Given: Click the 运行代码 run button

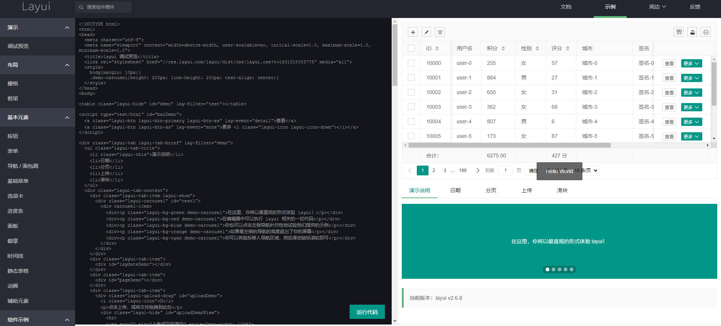Looking at the screenshot, I should [367, 312].
